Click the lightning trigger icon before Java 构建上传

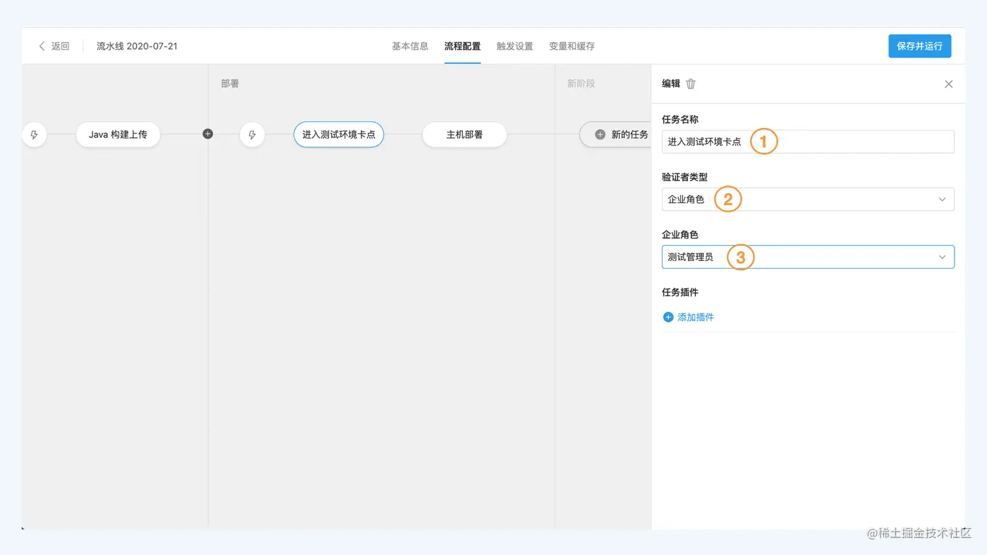click(x=34, y=135)
